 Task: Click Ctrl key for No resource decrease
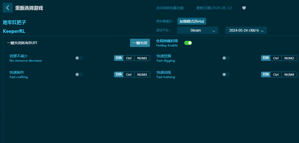(x=129, y=58)
